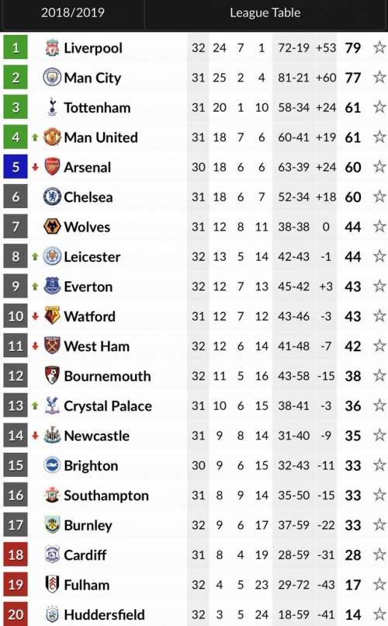388x626 pixels.
Task: Select the League Table tab
Action: (x=265, y=12)
